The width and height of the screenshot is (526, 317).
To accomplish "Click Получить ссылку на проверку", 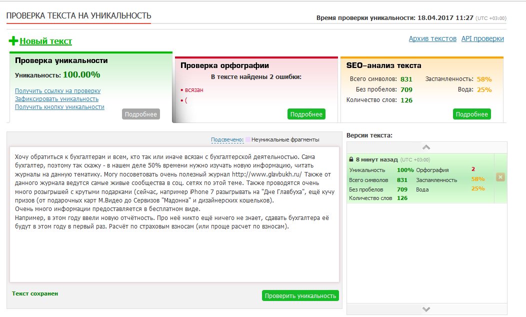I will pyautogui.click(x=57, y=91).
